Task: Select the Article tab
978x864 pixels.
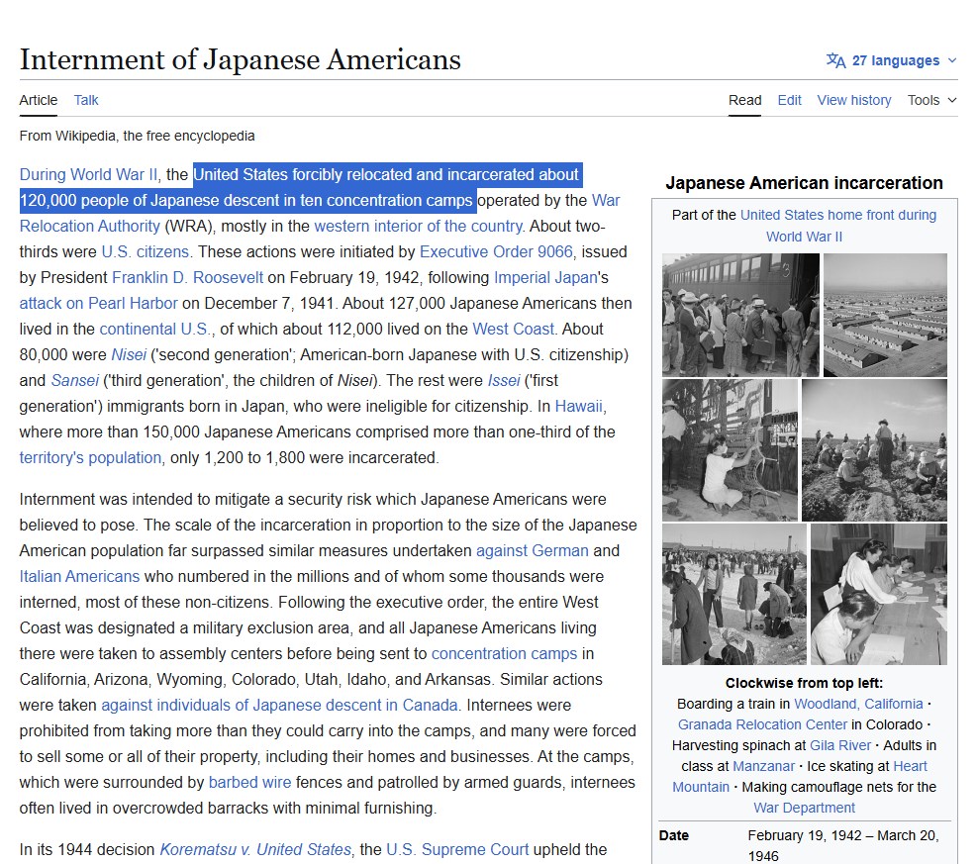Action: [38, 100]
